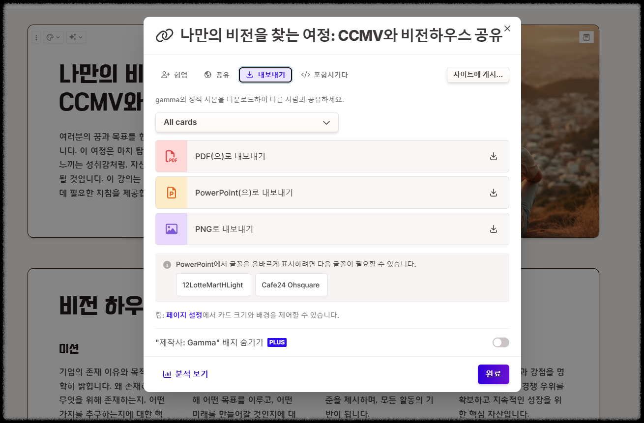The height and width of the screenshot is (423, 644).
Task: Click the download icon on the PDF row
Action: click(493, 156)
